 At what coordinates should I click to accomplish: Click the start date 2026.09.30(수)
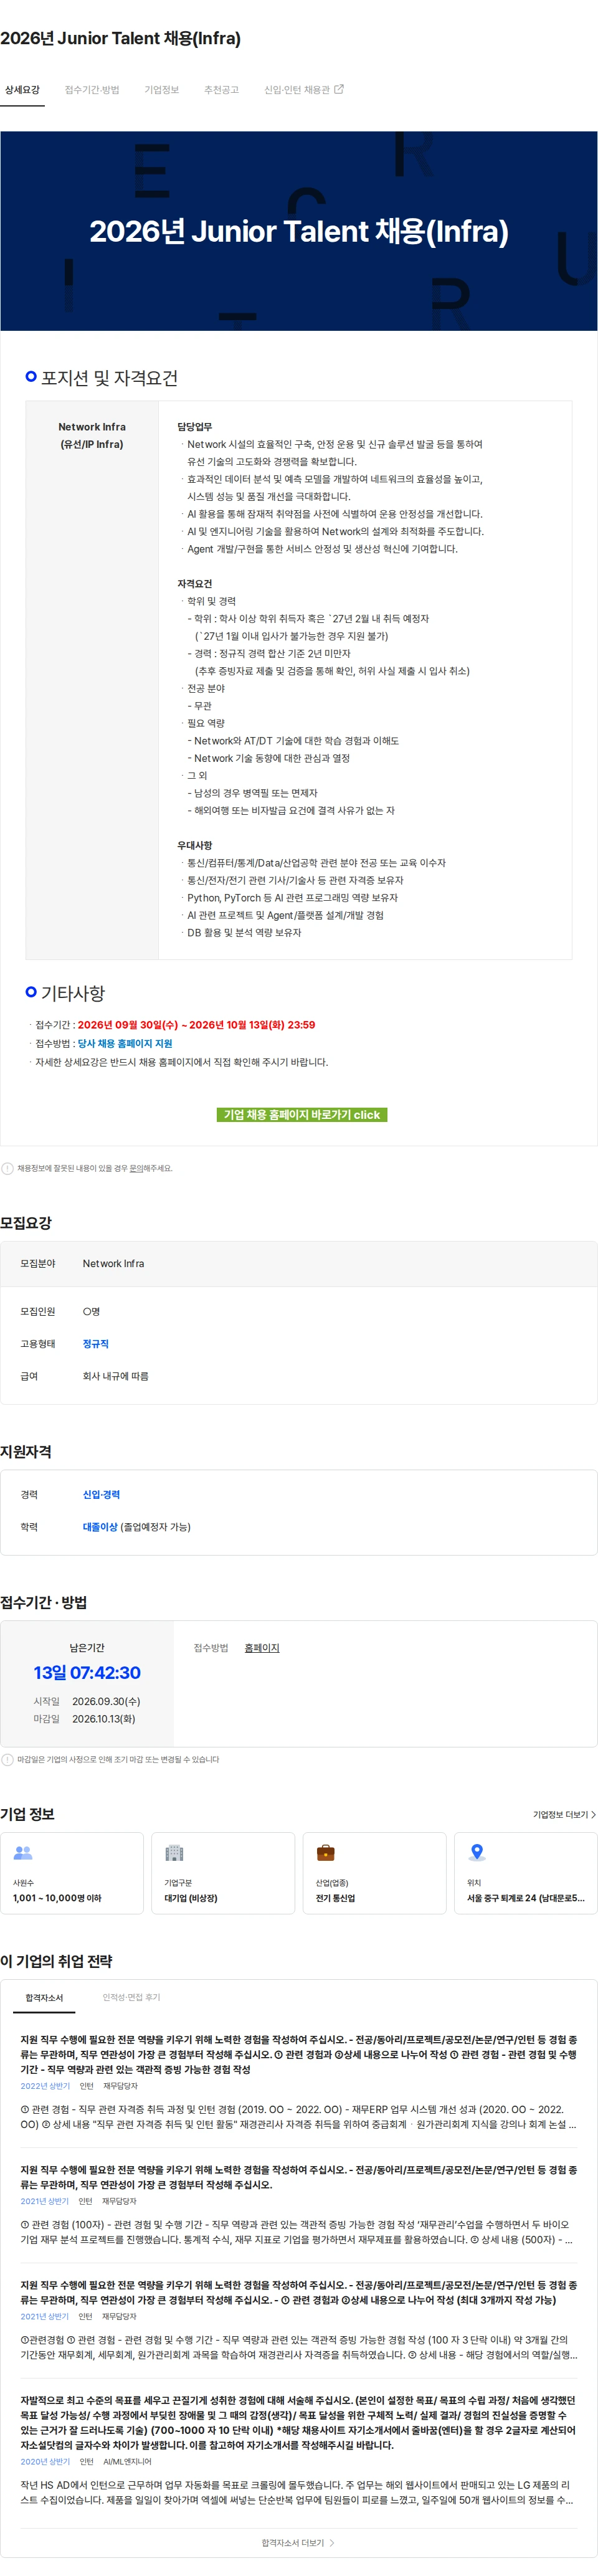point(106,1701)
